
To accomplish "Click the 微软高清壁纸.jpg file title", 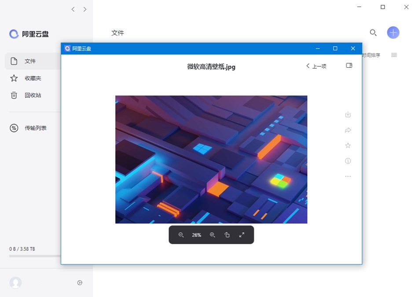I will [x=211, y=66].
